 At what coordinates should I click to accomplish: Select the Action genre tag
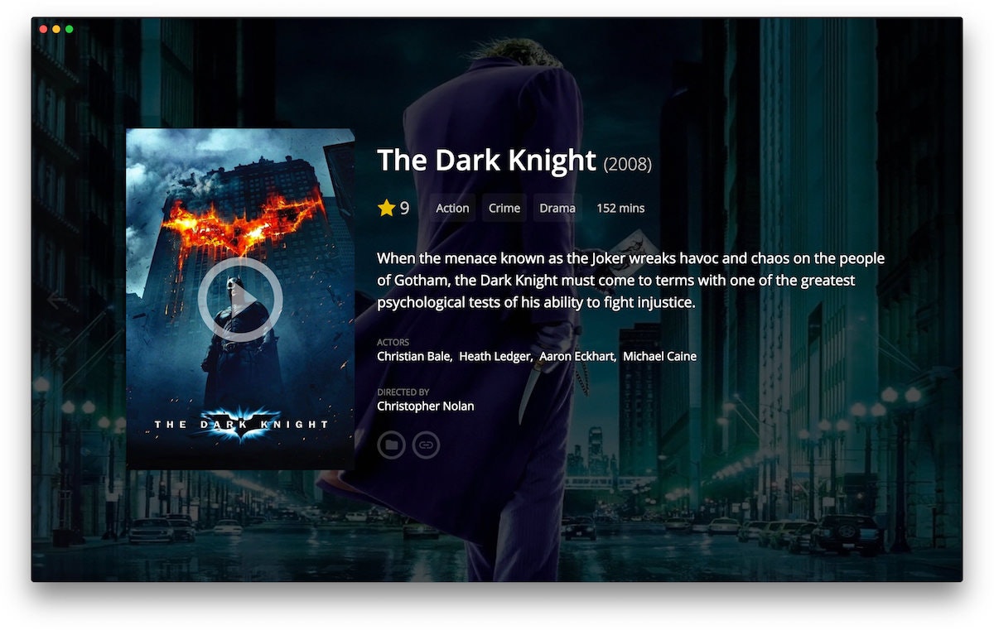(452, 208)
